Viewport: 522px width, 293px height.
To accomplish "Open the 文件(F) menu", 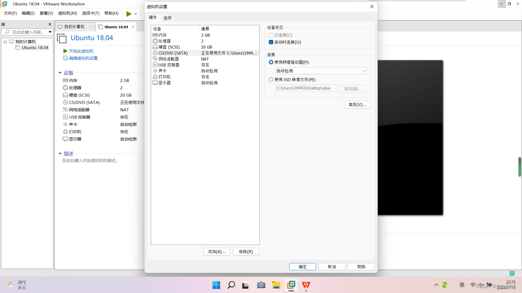I will point(10,14).
